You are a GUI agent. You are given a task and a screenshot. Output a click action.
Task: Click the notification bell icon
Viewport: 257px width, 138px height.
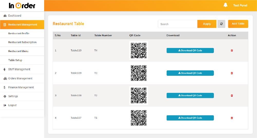(225, 5)
